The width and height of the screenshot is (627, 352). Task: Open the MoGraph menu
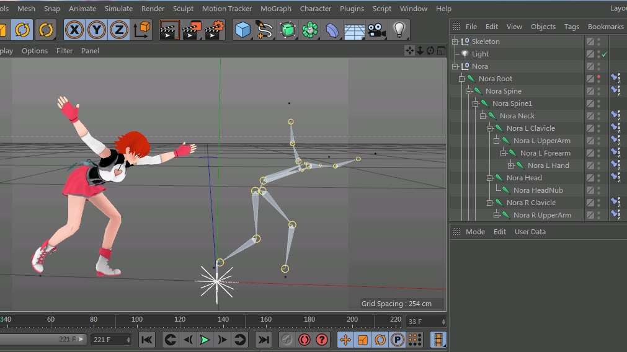(276, 9)
